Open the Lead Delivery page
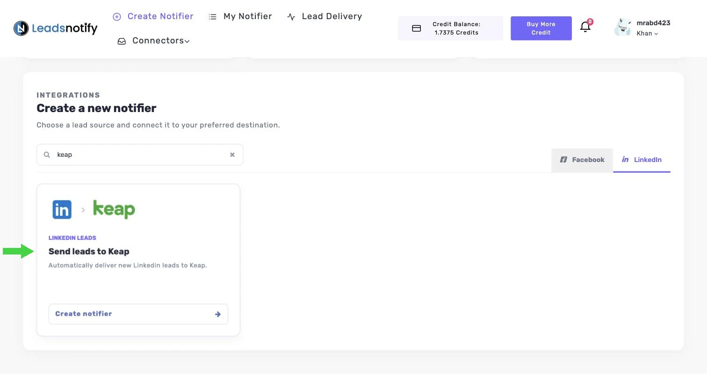 [325, 16]
